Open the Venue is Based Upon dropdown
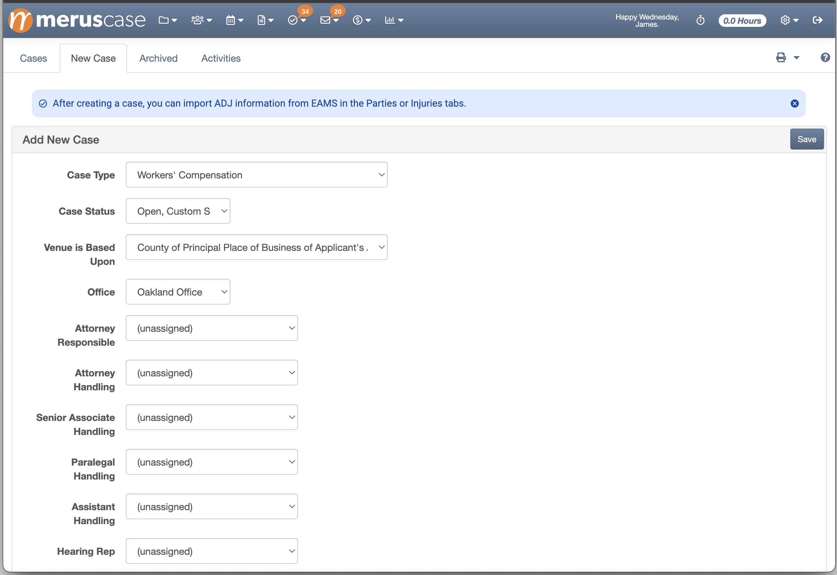The width and height of the screenshot is (837, 575). [x=257, y=247]
